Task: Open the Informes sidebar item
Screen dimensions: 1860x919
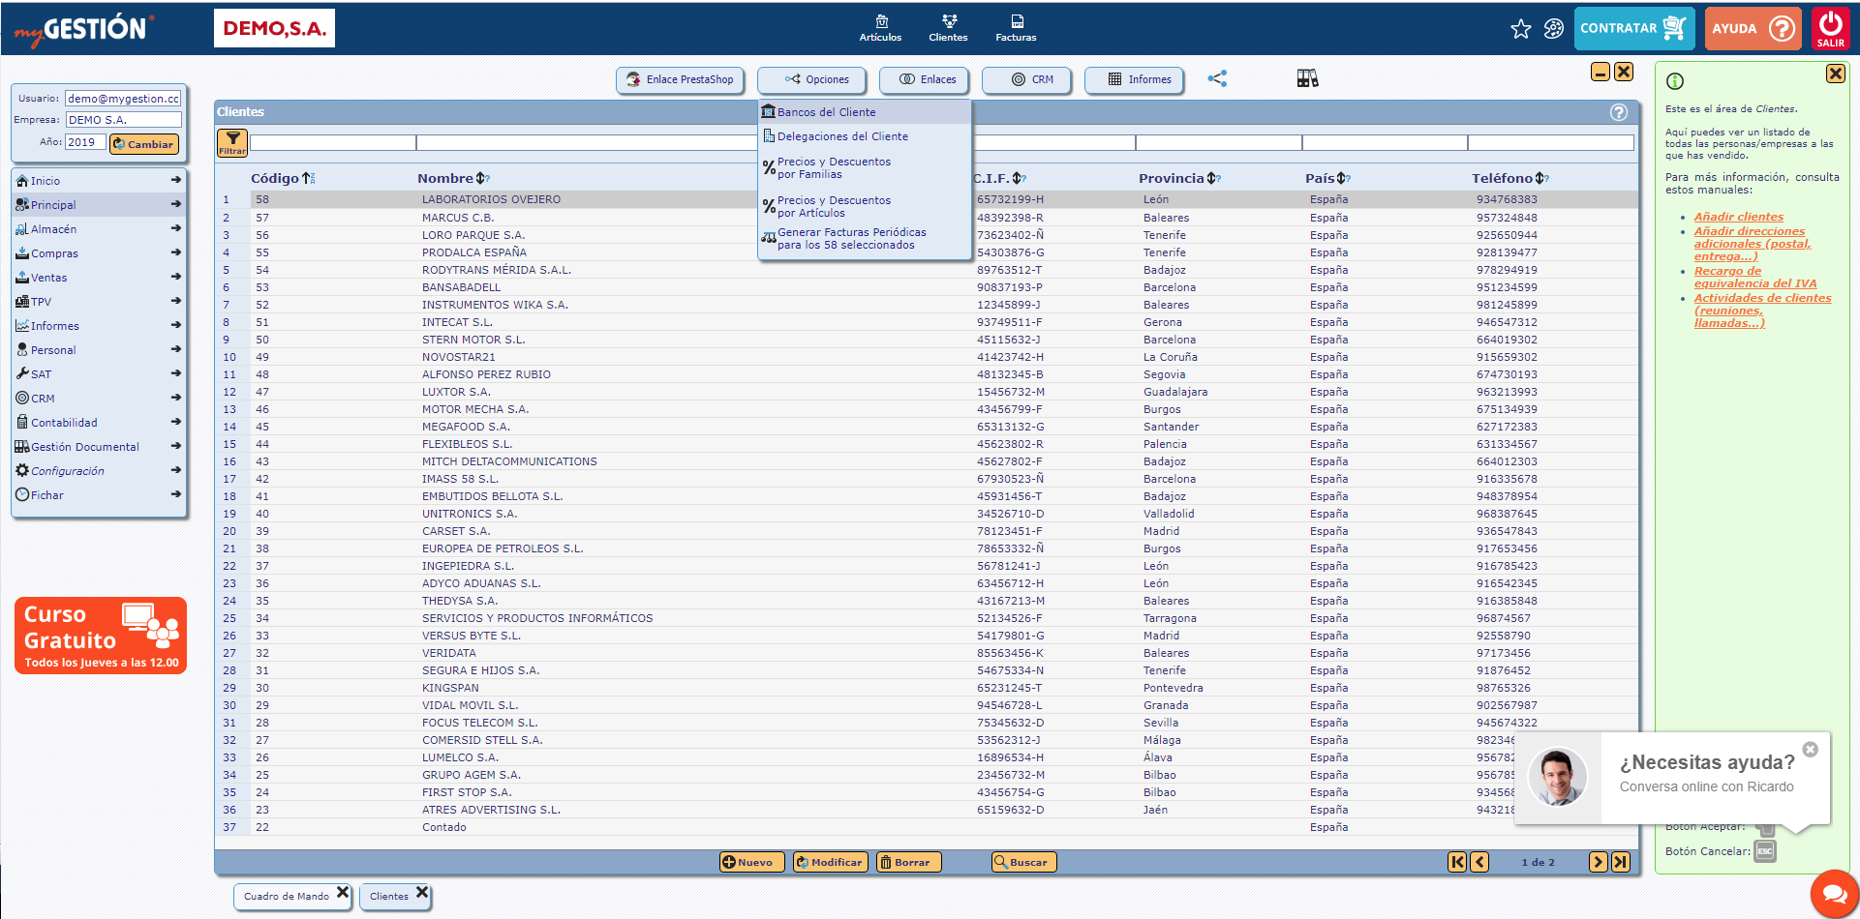Action: 99,326
